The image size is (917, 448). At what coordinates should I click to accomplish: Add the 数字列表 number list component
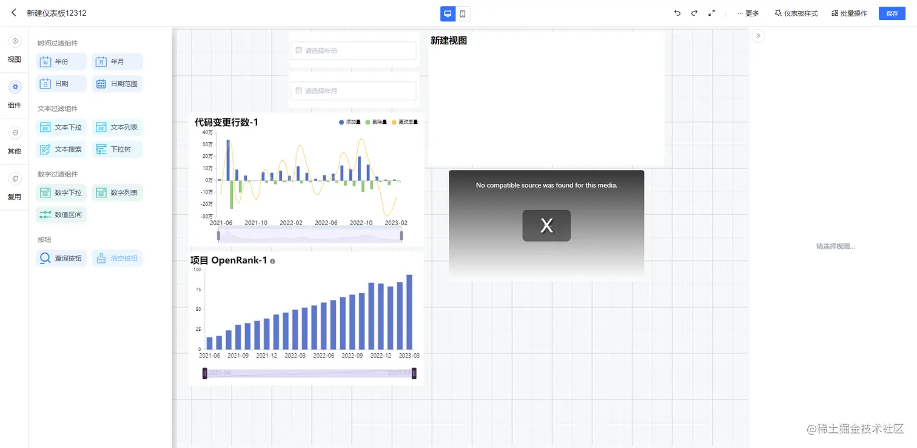tap(117, 193)
